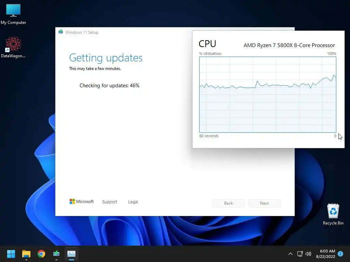The height and width of the screenshot is (262, 350).
Task: Select the DataWagon desktop shortcut
Action: click(x=13, y=47)
